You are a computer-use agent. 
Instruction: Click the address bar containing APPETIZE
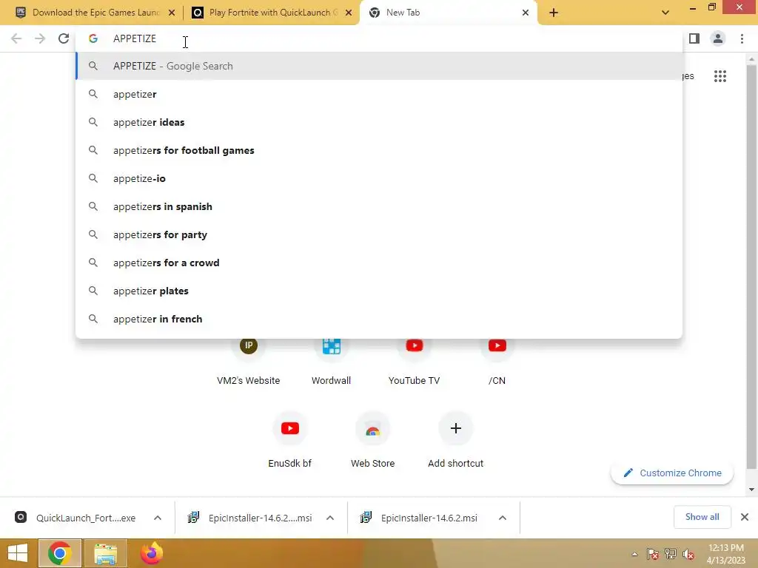(380, 38)
